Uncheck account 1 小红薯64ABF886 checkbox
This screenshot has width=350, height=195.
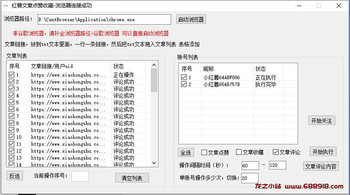pyautogui.click(x=184, y=77)
